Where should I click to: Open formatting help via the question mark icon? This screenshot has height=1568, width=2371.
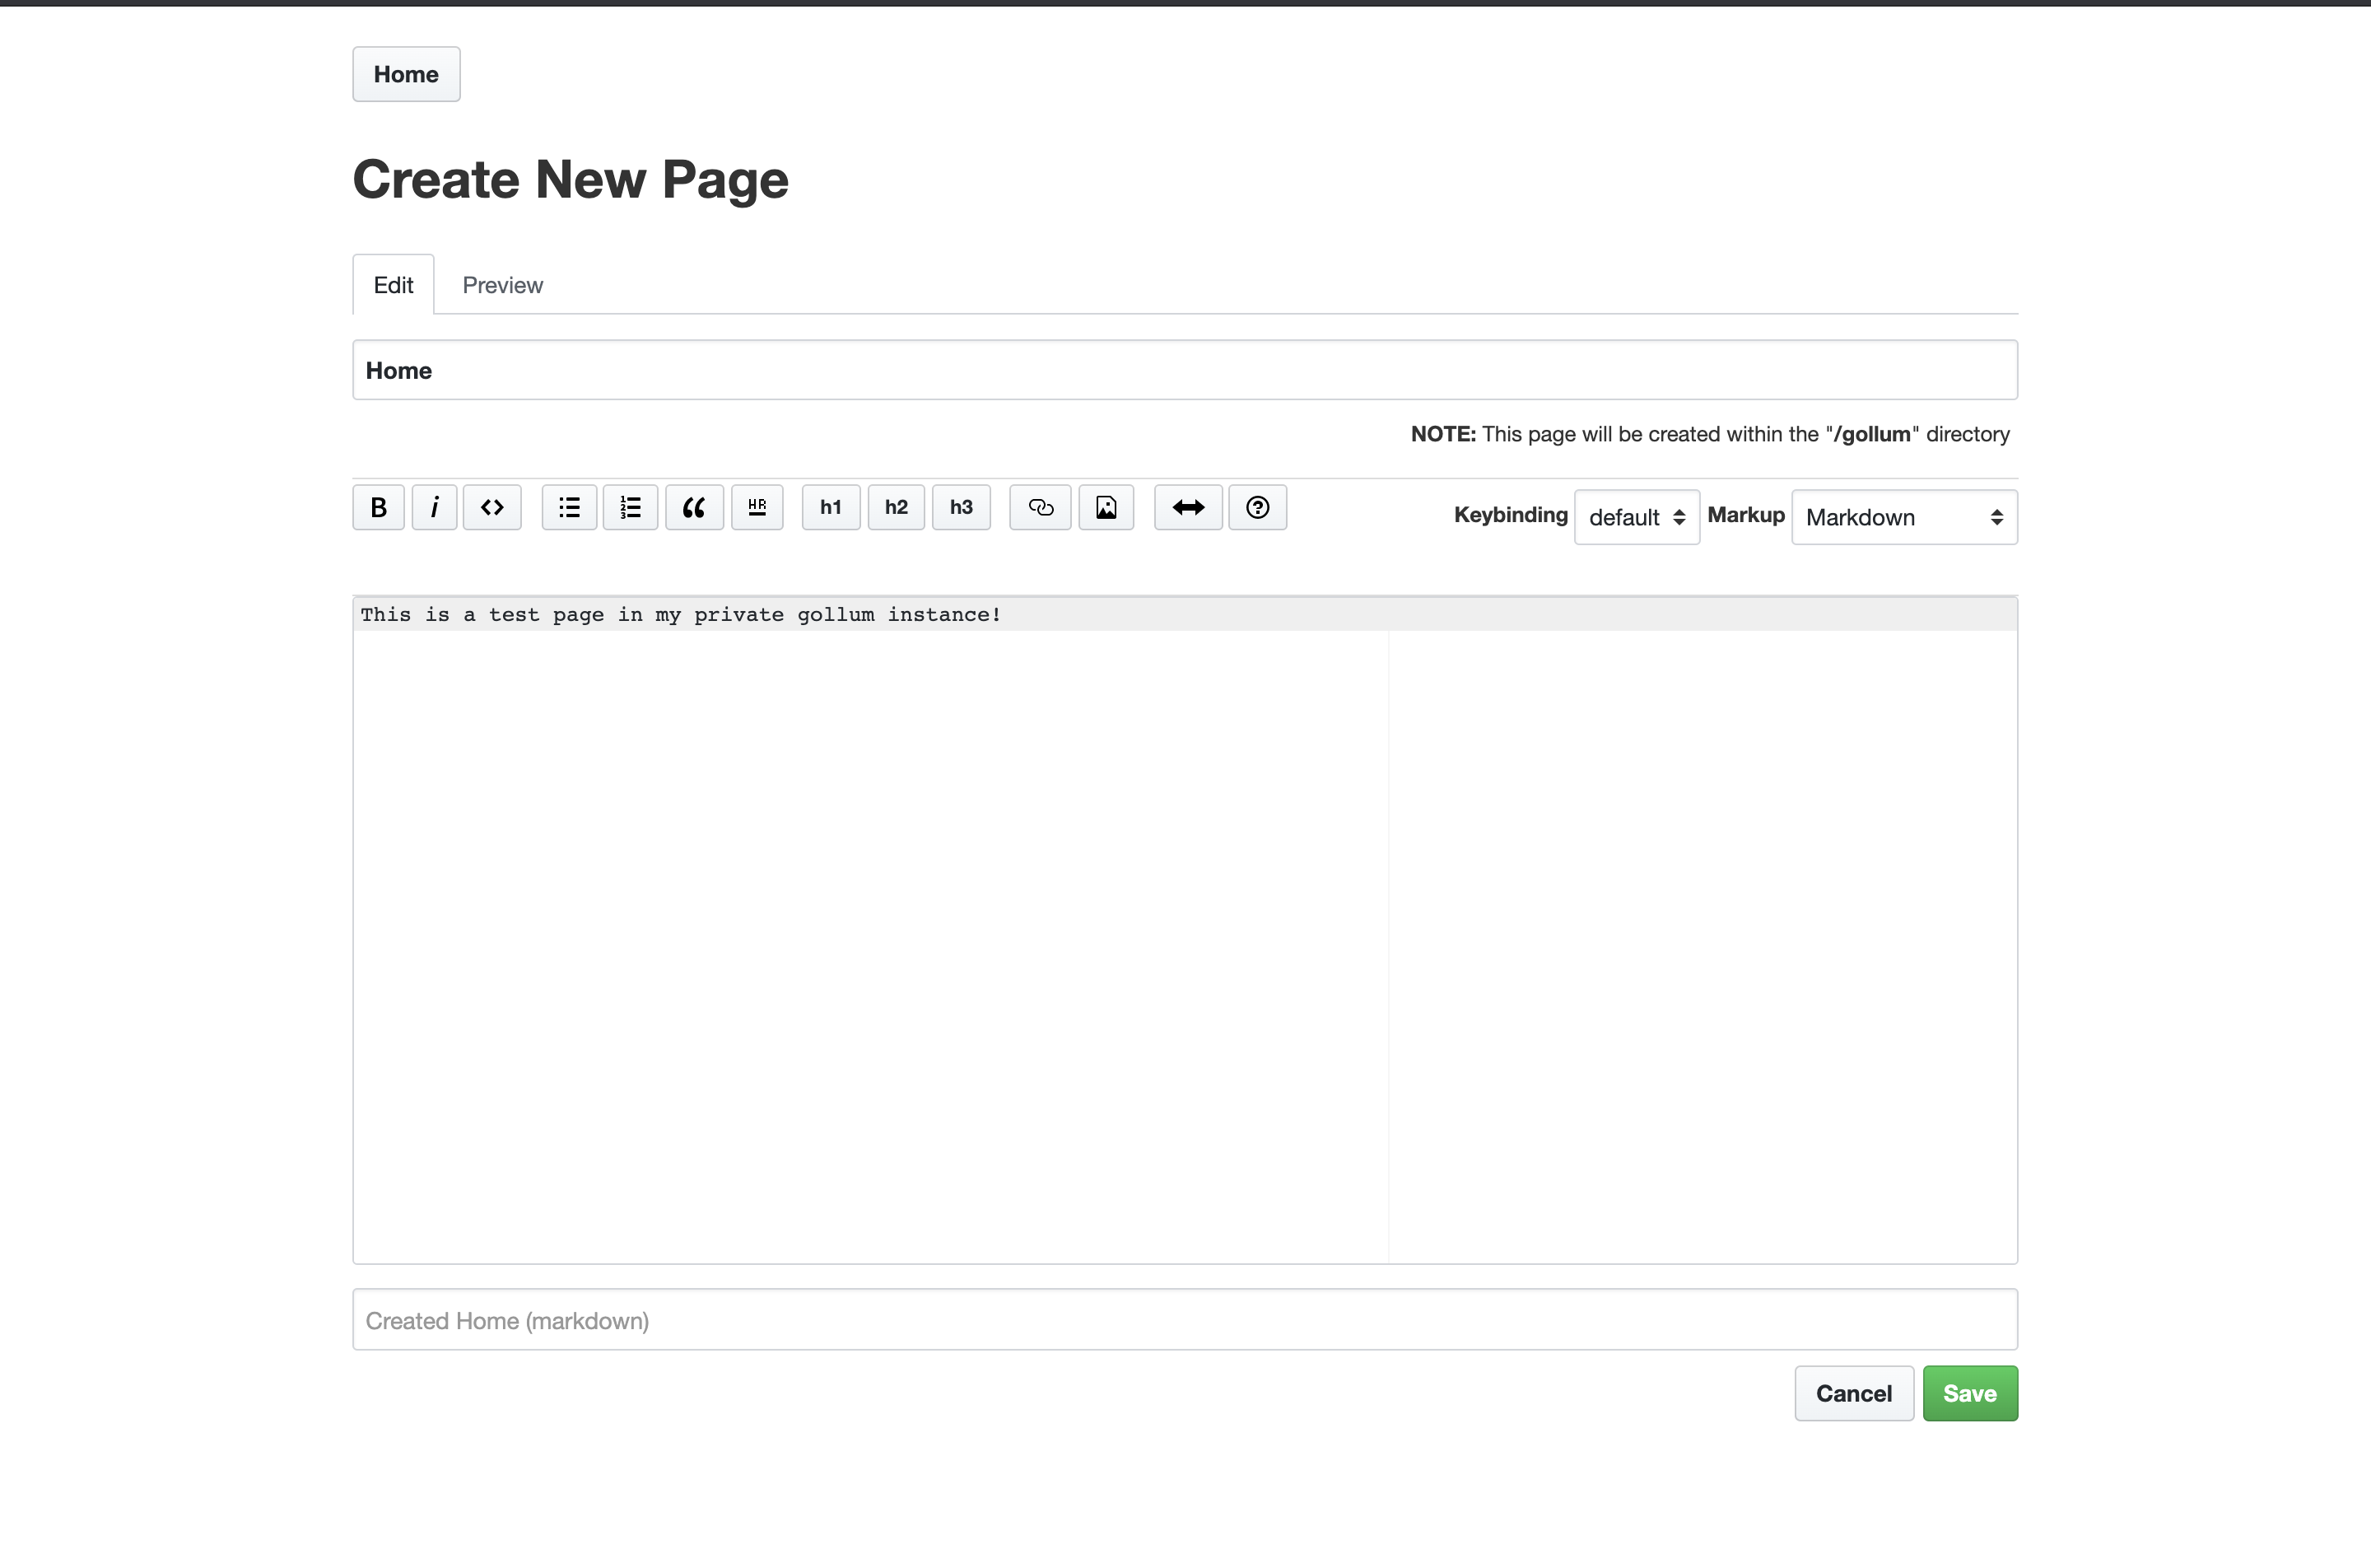1256,507
